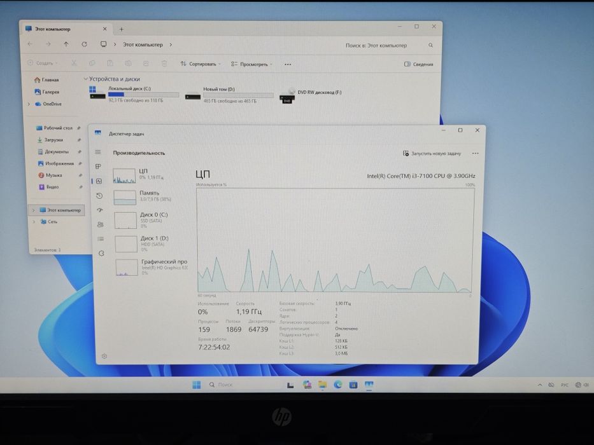594x445 pixels.
Task: Open App history icon in Task Manager
Action: pos(99,196)
